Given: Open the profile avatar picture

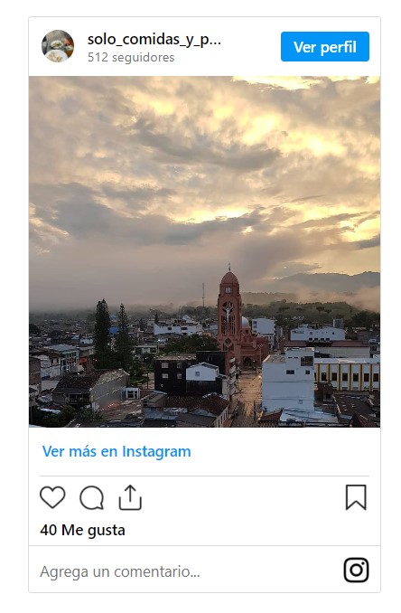Looking at the screenshot, I should [58, 46].
